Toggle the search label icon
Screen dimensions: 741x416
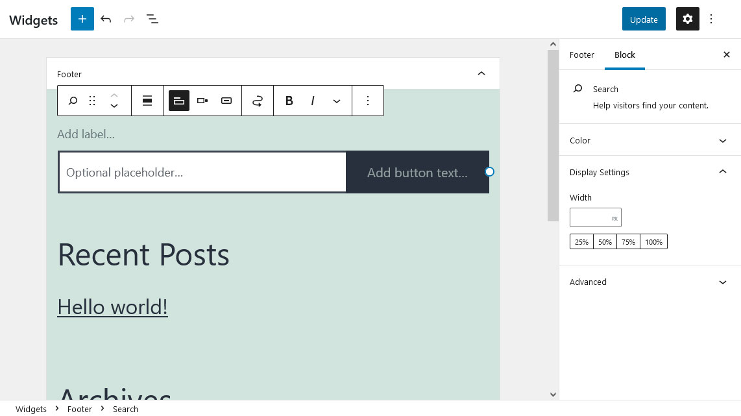[179, 101]
